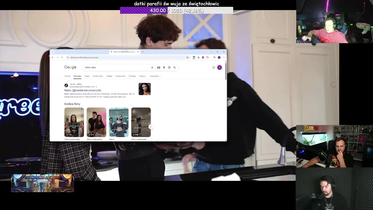Switch to Produkty results
Viewport: 373px width, 210px height.
(132, 76)
